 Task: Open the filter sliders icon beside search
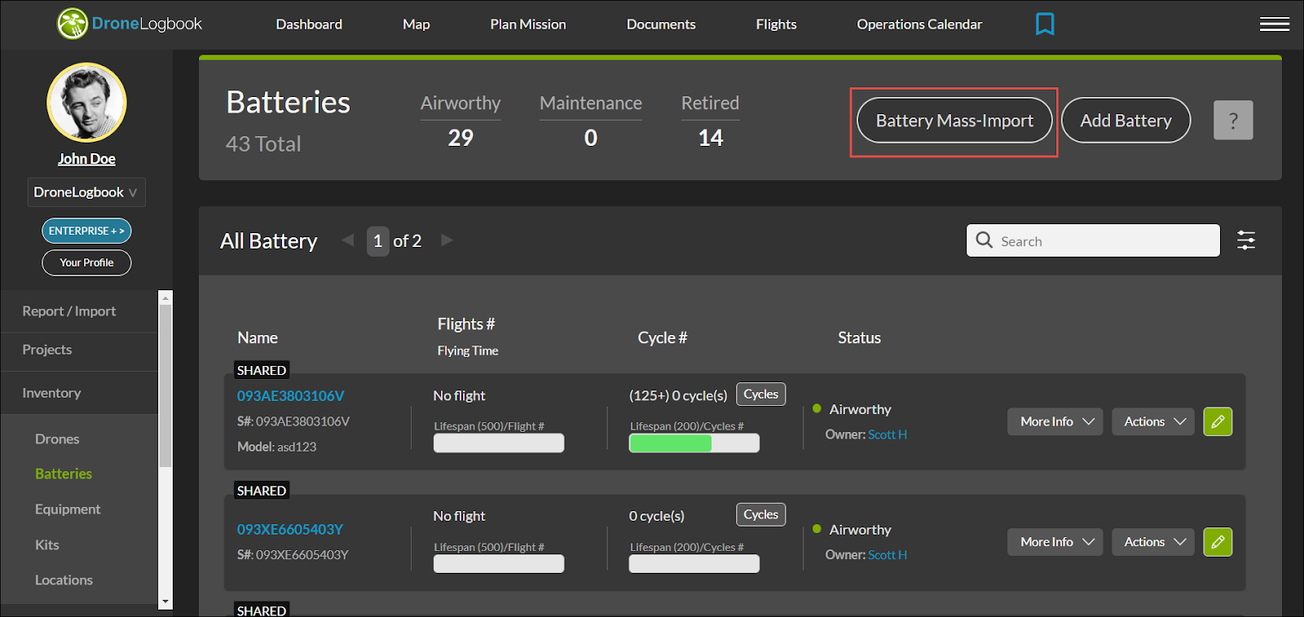1246,240
